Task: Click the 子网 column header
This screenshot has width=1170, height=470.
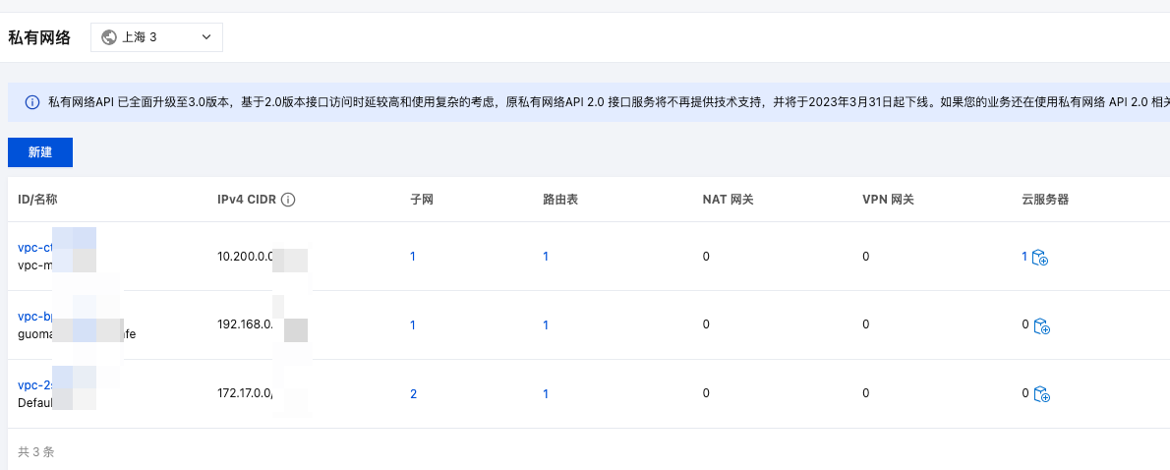Action: [422, 200]
